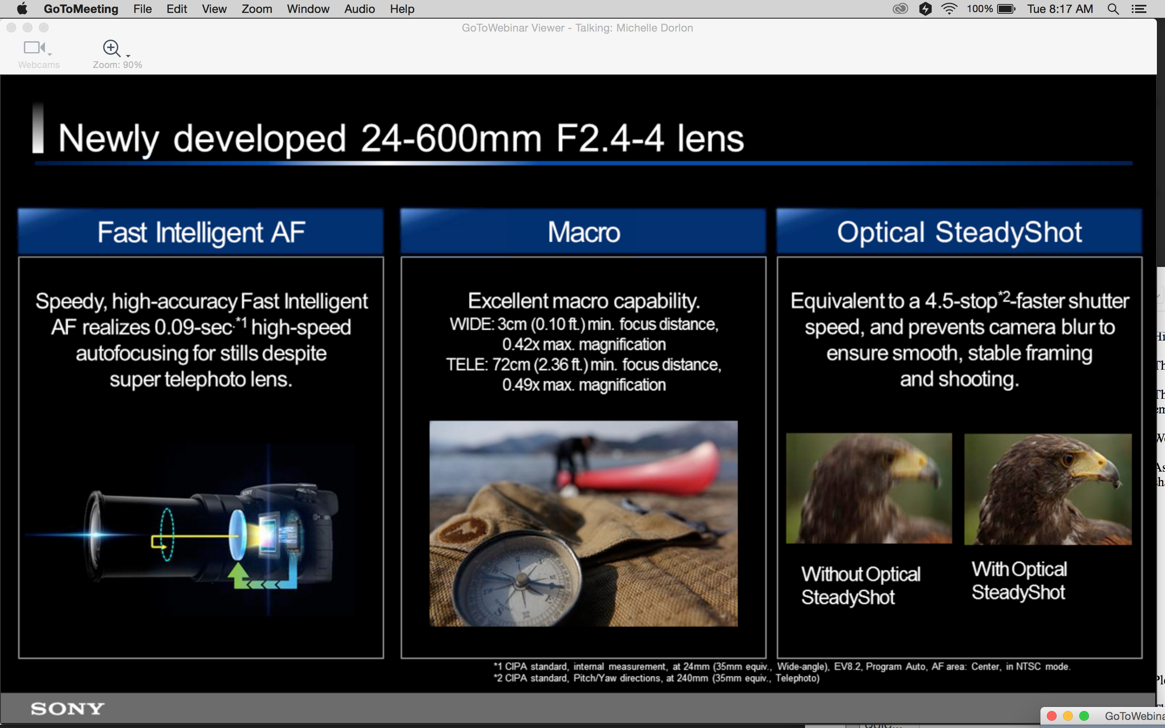Viewport: 1165px width, 728px height.
Task: Close the small GoToWebinar window with red button
Action: 1052,716
